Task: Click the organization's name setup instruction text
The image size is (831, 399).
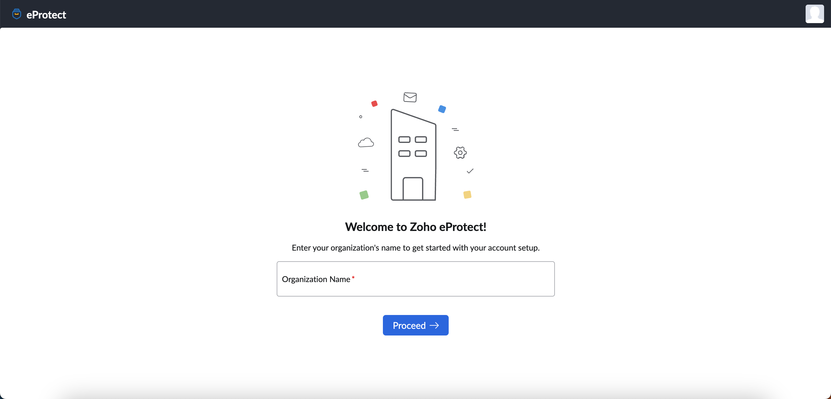Action: tap(415, 248)
